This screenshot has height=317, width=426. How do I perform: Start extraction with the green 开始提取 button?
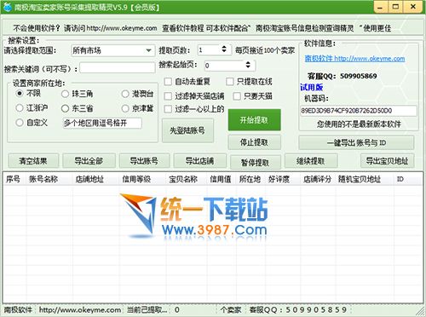(254, 120)
